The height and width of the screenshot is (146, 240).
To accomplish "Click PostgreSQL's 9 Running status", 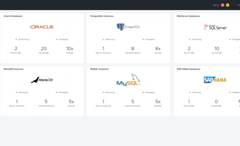I will tap(109, 39).
